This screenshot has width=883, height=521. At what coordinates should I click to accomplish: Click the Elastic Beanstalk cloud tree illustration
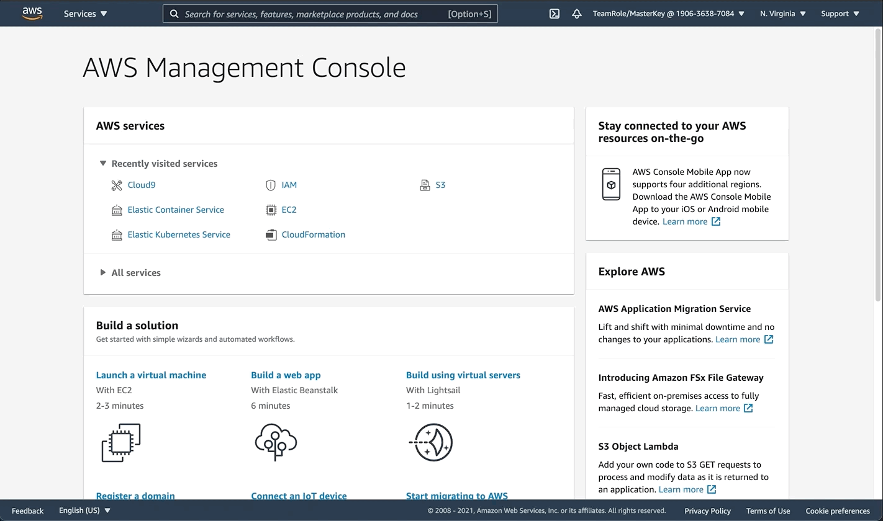click(x=276, y=443)
